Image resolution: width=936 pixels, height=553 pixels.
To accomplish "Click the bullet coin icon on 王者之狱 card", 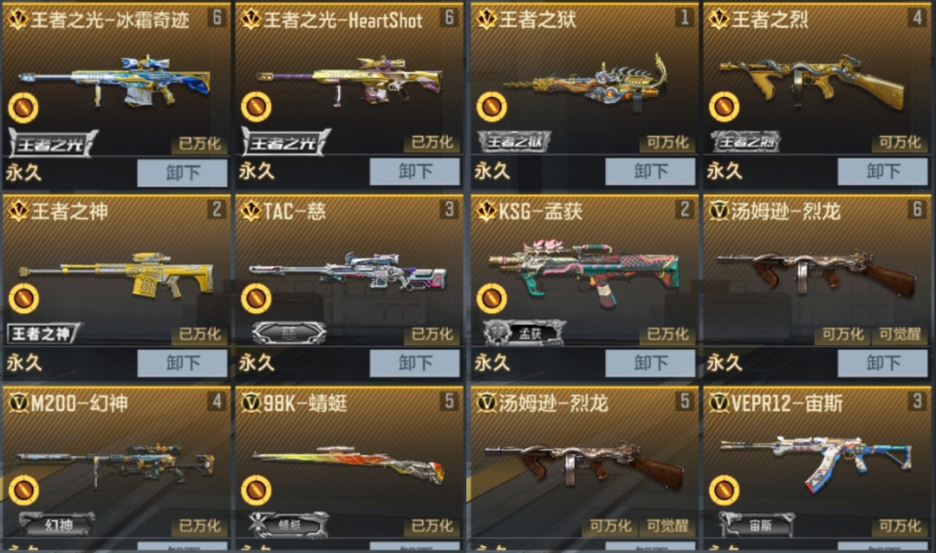I will coord(492,107).
